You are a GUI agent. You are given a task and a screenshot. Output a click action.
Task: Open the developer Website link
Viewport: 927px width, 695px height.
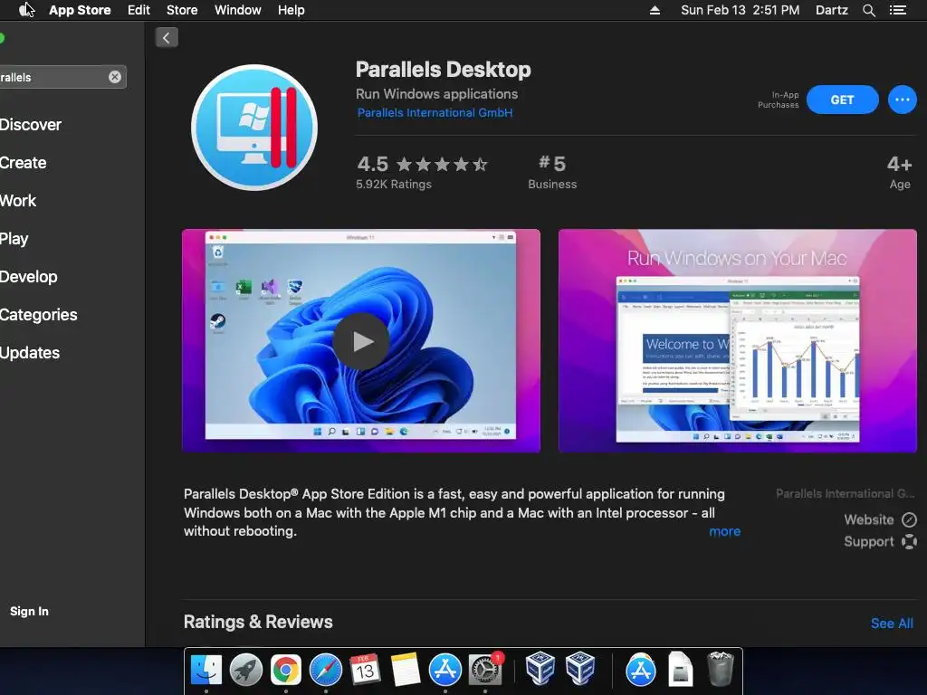click(880, 519)
